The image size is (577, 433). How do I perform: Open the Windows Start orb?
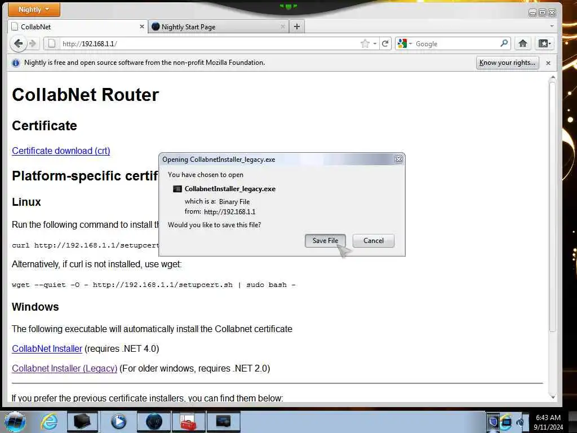(15, 422)
